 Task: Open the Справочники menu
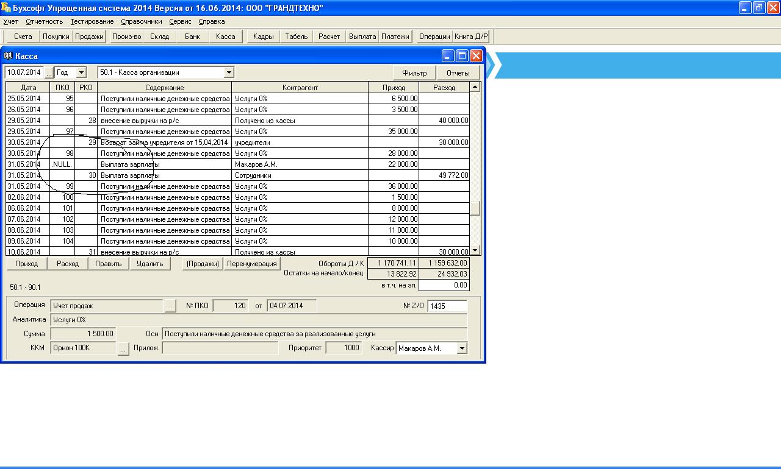[142, 21]
